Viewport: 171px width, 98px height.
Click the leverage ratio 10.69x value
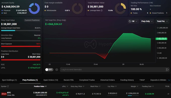coord(110,11)
